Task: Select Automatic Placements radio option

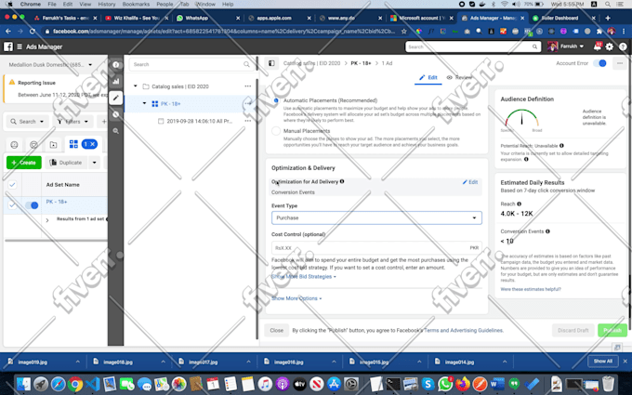Action: pyautogui.click(x=276, y=100)
